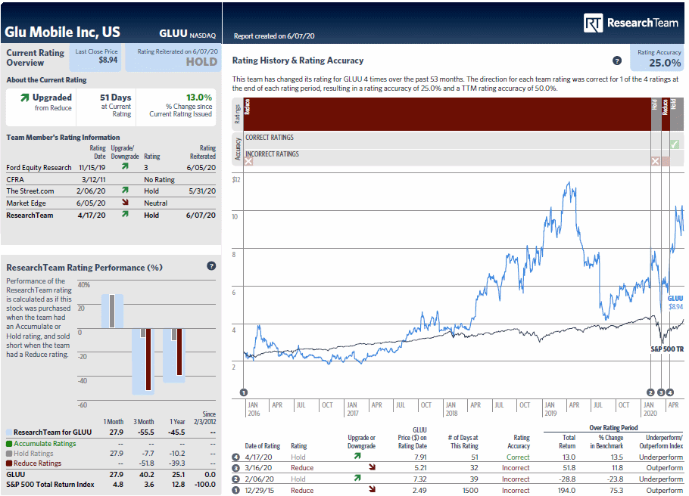Open help icon for ResearchTeam Rating Performance
The image size is (689, 496).
click(x=211, y=266)
